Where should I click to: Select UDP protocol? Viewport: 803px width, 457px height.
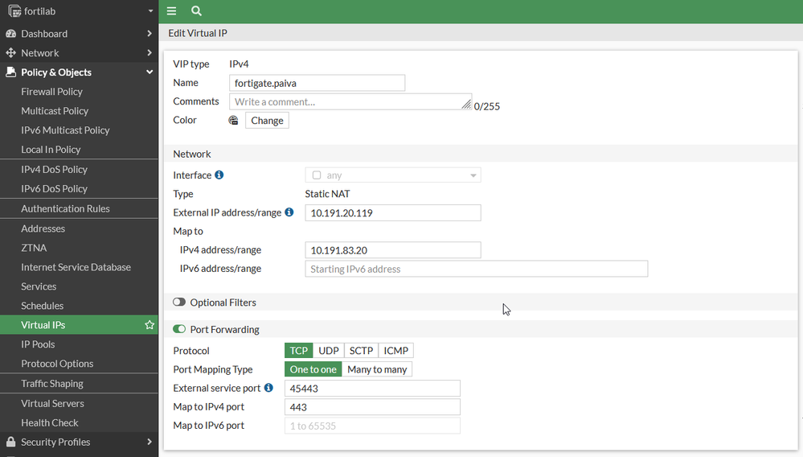[x=329, y=351]
